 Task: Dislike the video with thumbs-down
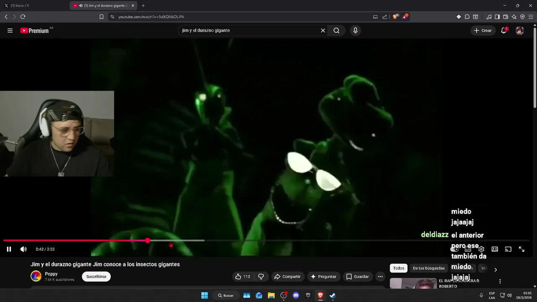(x=261, y=276)
